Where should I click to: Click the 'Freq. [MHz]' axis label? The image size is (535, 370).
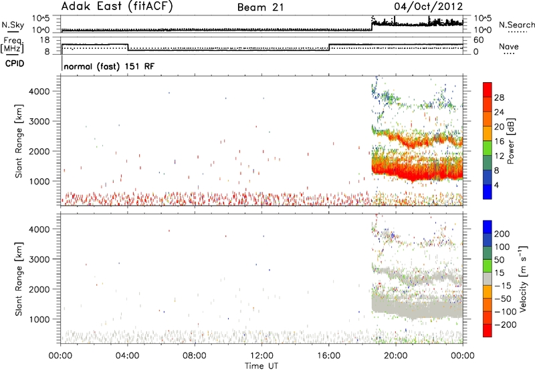(x=12, y=45)
